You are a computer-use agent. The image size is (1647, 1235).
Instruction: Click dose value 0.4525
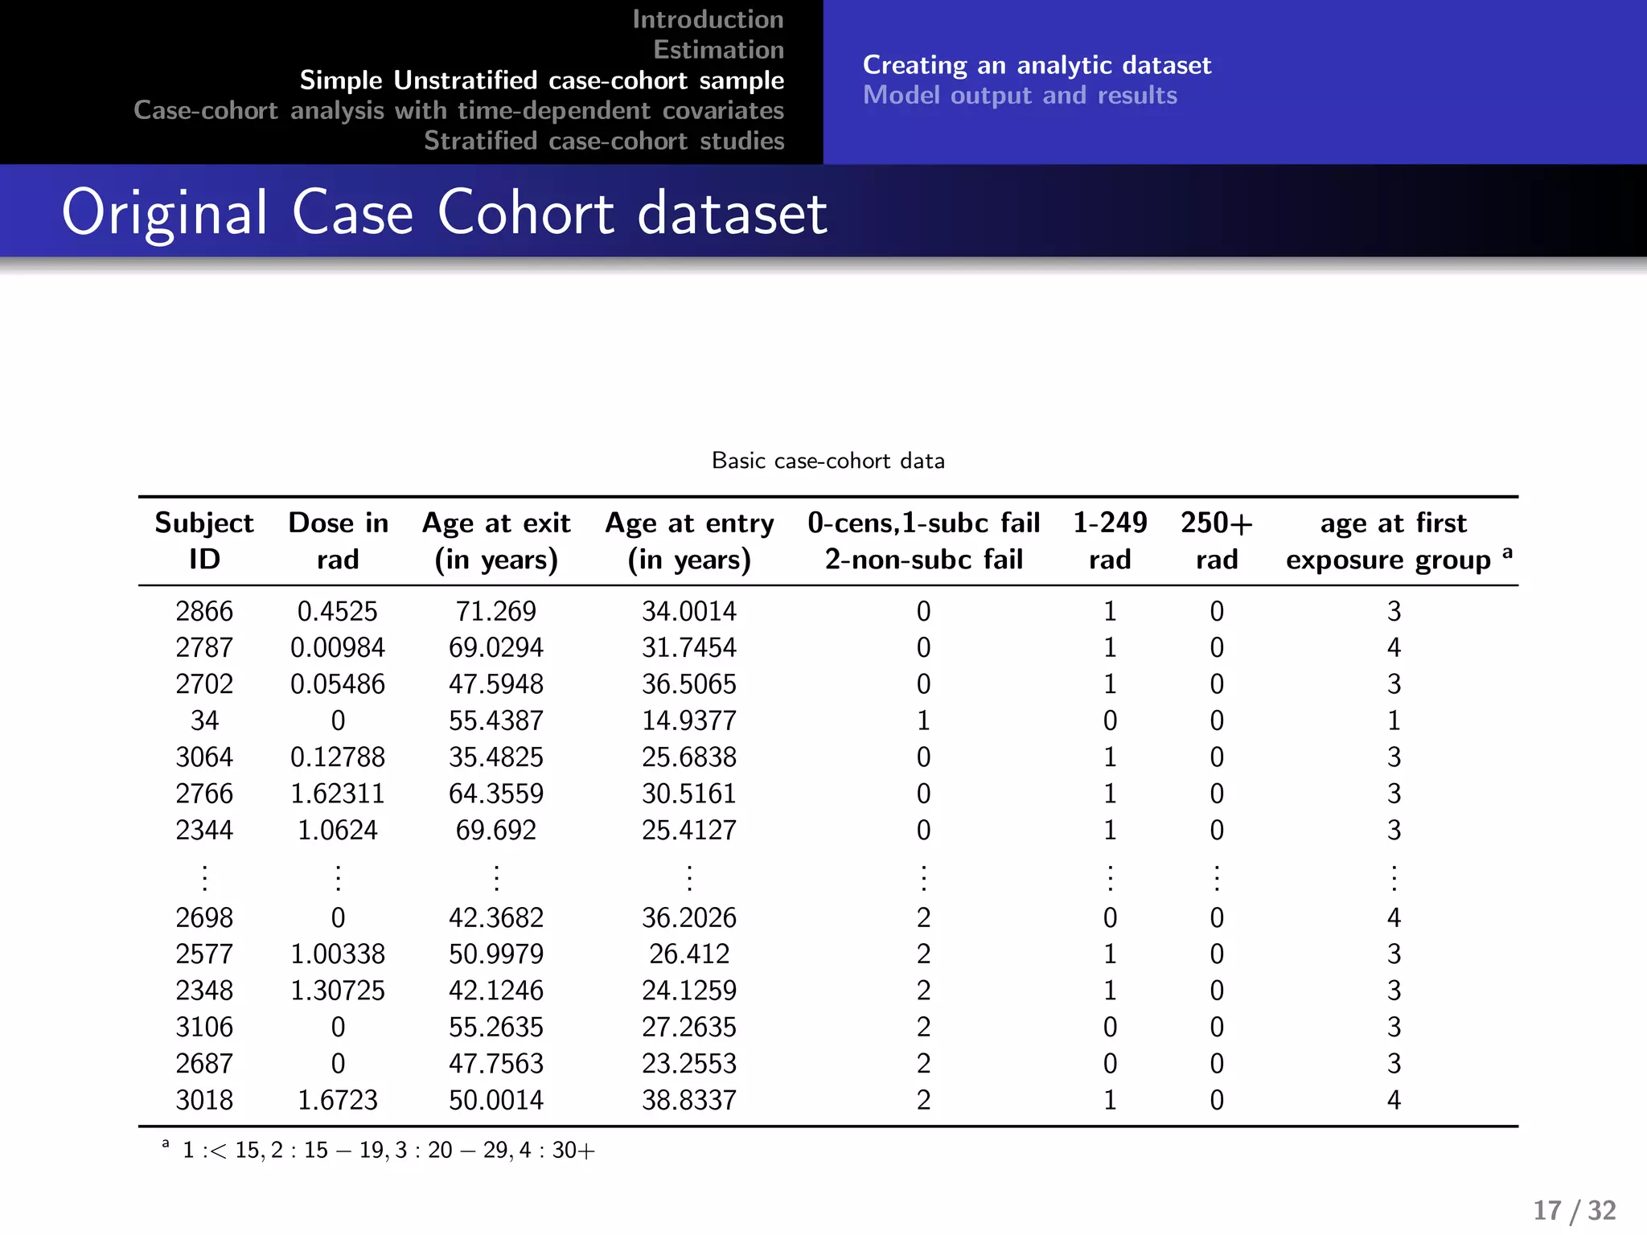coord(338,611)
